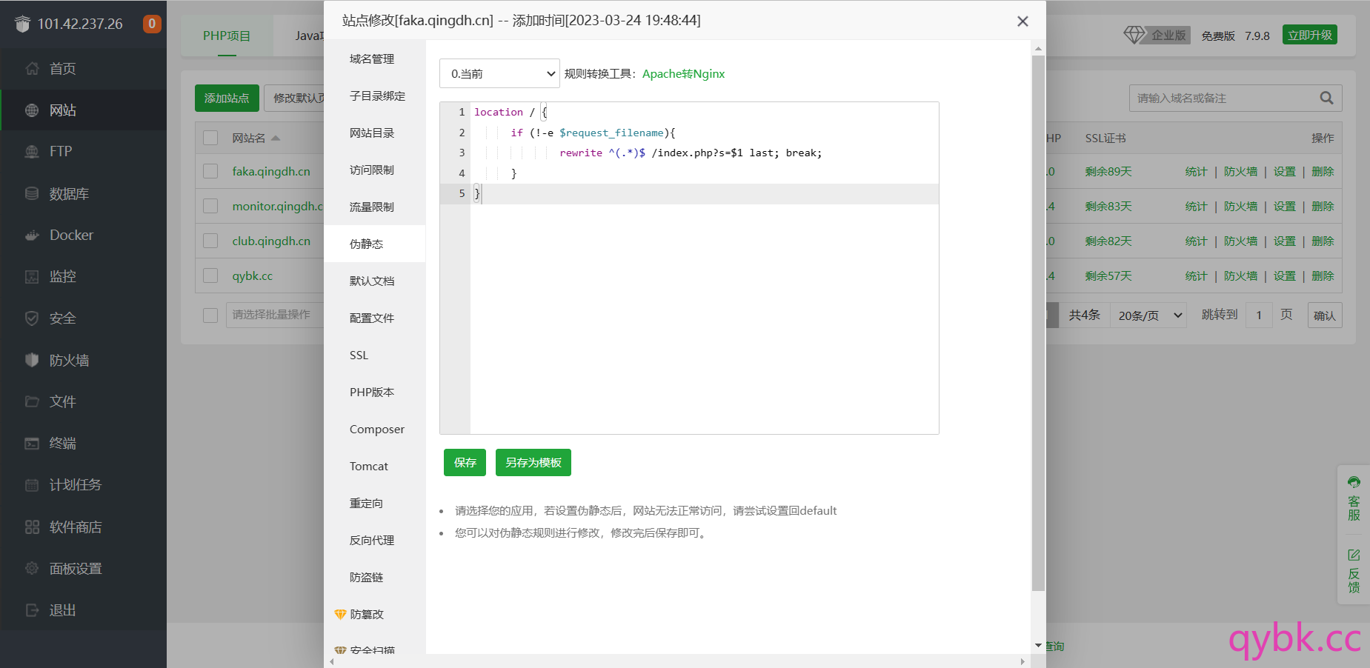
Task: Switch to the SSL settings tab
Action: [x=359, y=355]
